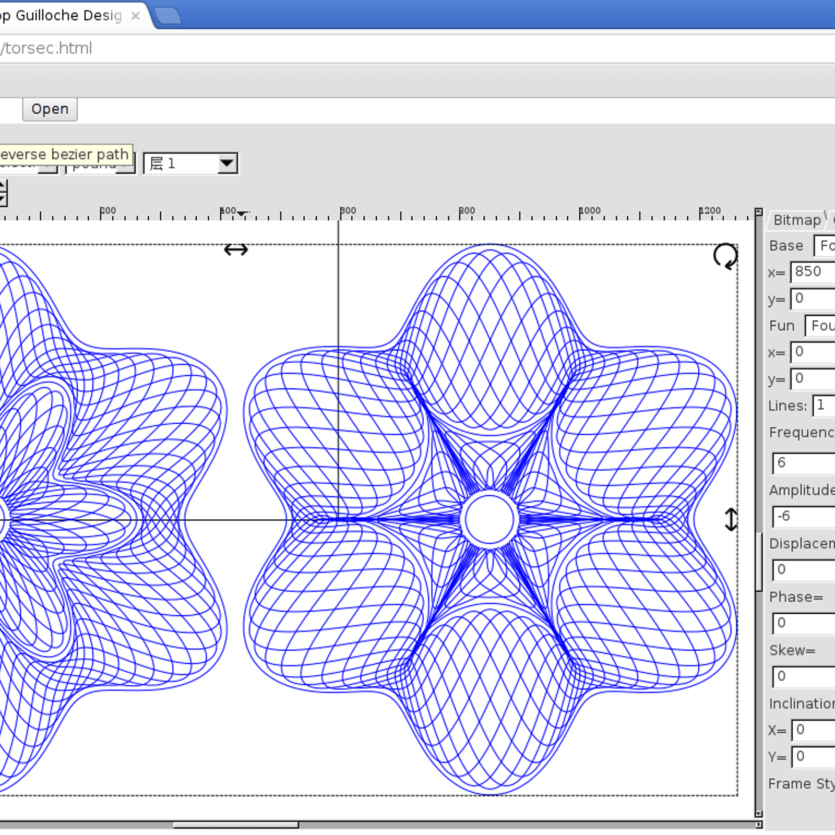Edit the Fun y field
The width and height of the screenshot is (835, 835).
point(813,379)
